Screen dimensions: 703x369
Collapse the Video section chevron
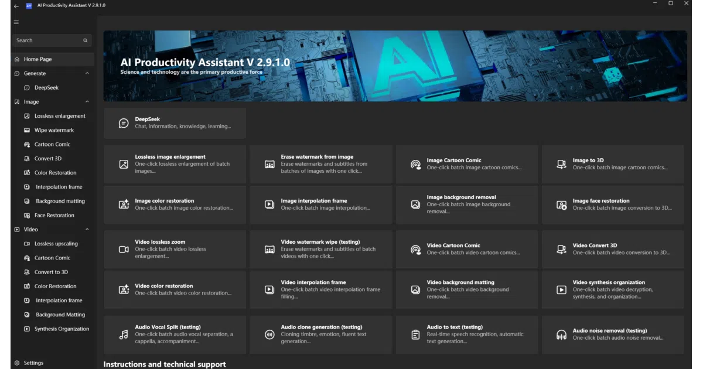87,230
